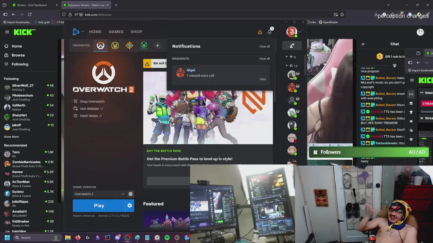The height and width of the screenshot is (243, 433).
Task: Click the tracking protection shield icon
Action: pyautogui.click(x=64, y=15)
